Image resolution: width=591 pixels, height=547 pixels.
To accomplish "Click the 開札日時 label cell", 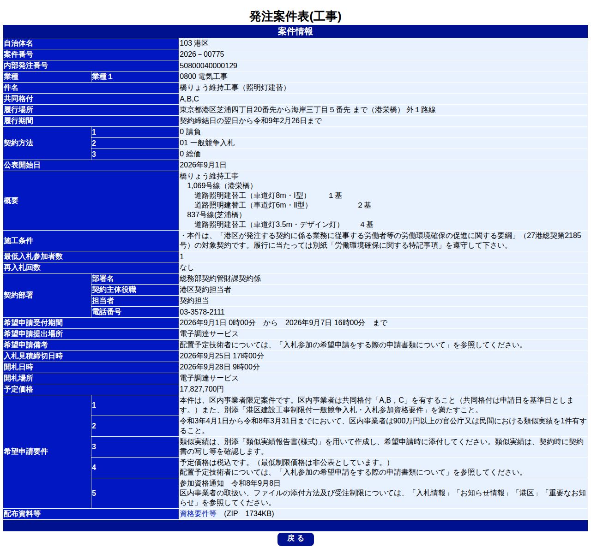I will (x=90, y=367).
